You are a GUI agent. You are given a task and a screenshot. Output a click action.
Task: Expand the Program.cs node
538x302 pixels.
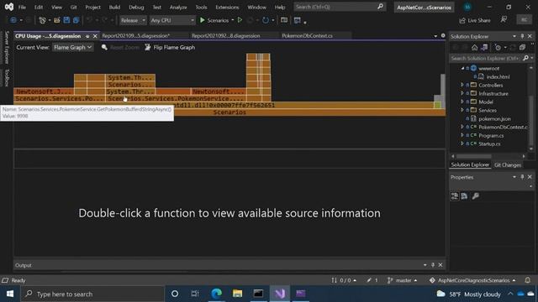click(x=462, y=135)
